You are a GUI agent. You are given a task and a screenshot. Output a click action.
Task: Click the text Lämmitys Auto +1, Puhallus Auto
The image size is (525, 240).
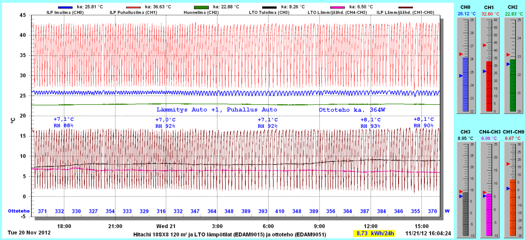(217, 110)
